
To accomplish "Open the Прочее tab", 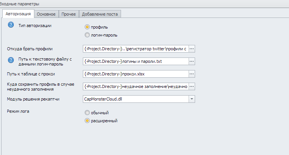I will pos(69,14).
